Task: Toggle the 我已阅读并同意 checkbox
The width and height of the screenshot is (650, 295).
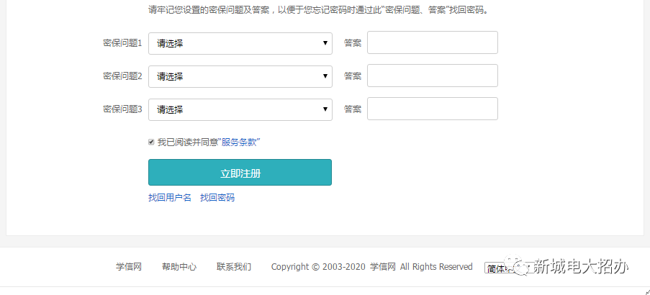Action: coord(151,142)
